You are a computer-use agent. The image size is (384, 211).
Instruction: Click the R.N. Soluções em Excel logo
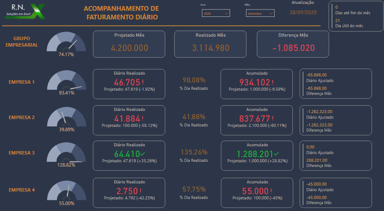25,12
